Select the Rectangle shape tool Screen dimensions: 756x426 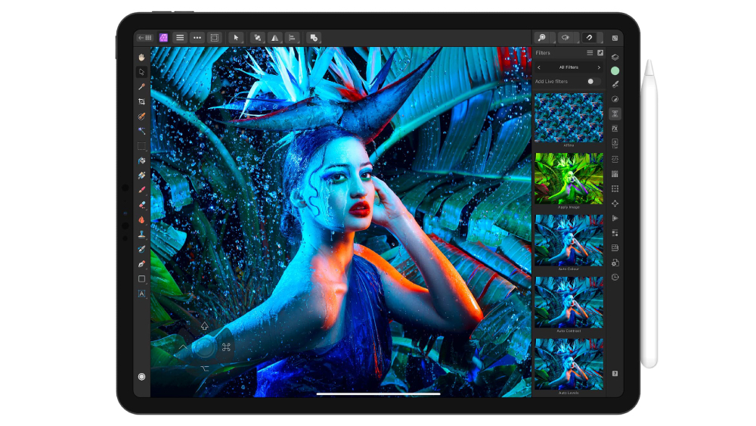click(141, 278)
